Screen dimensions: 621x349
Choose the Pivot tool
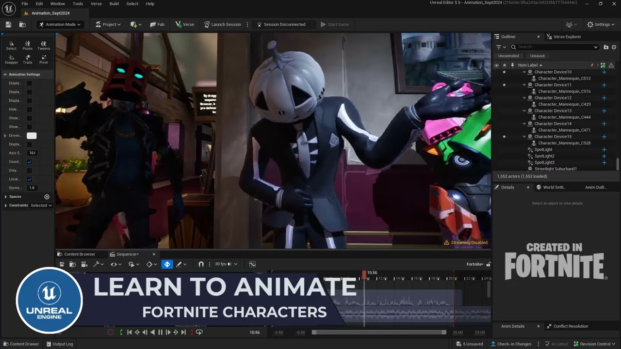click(x=44, y=60)
